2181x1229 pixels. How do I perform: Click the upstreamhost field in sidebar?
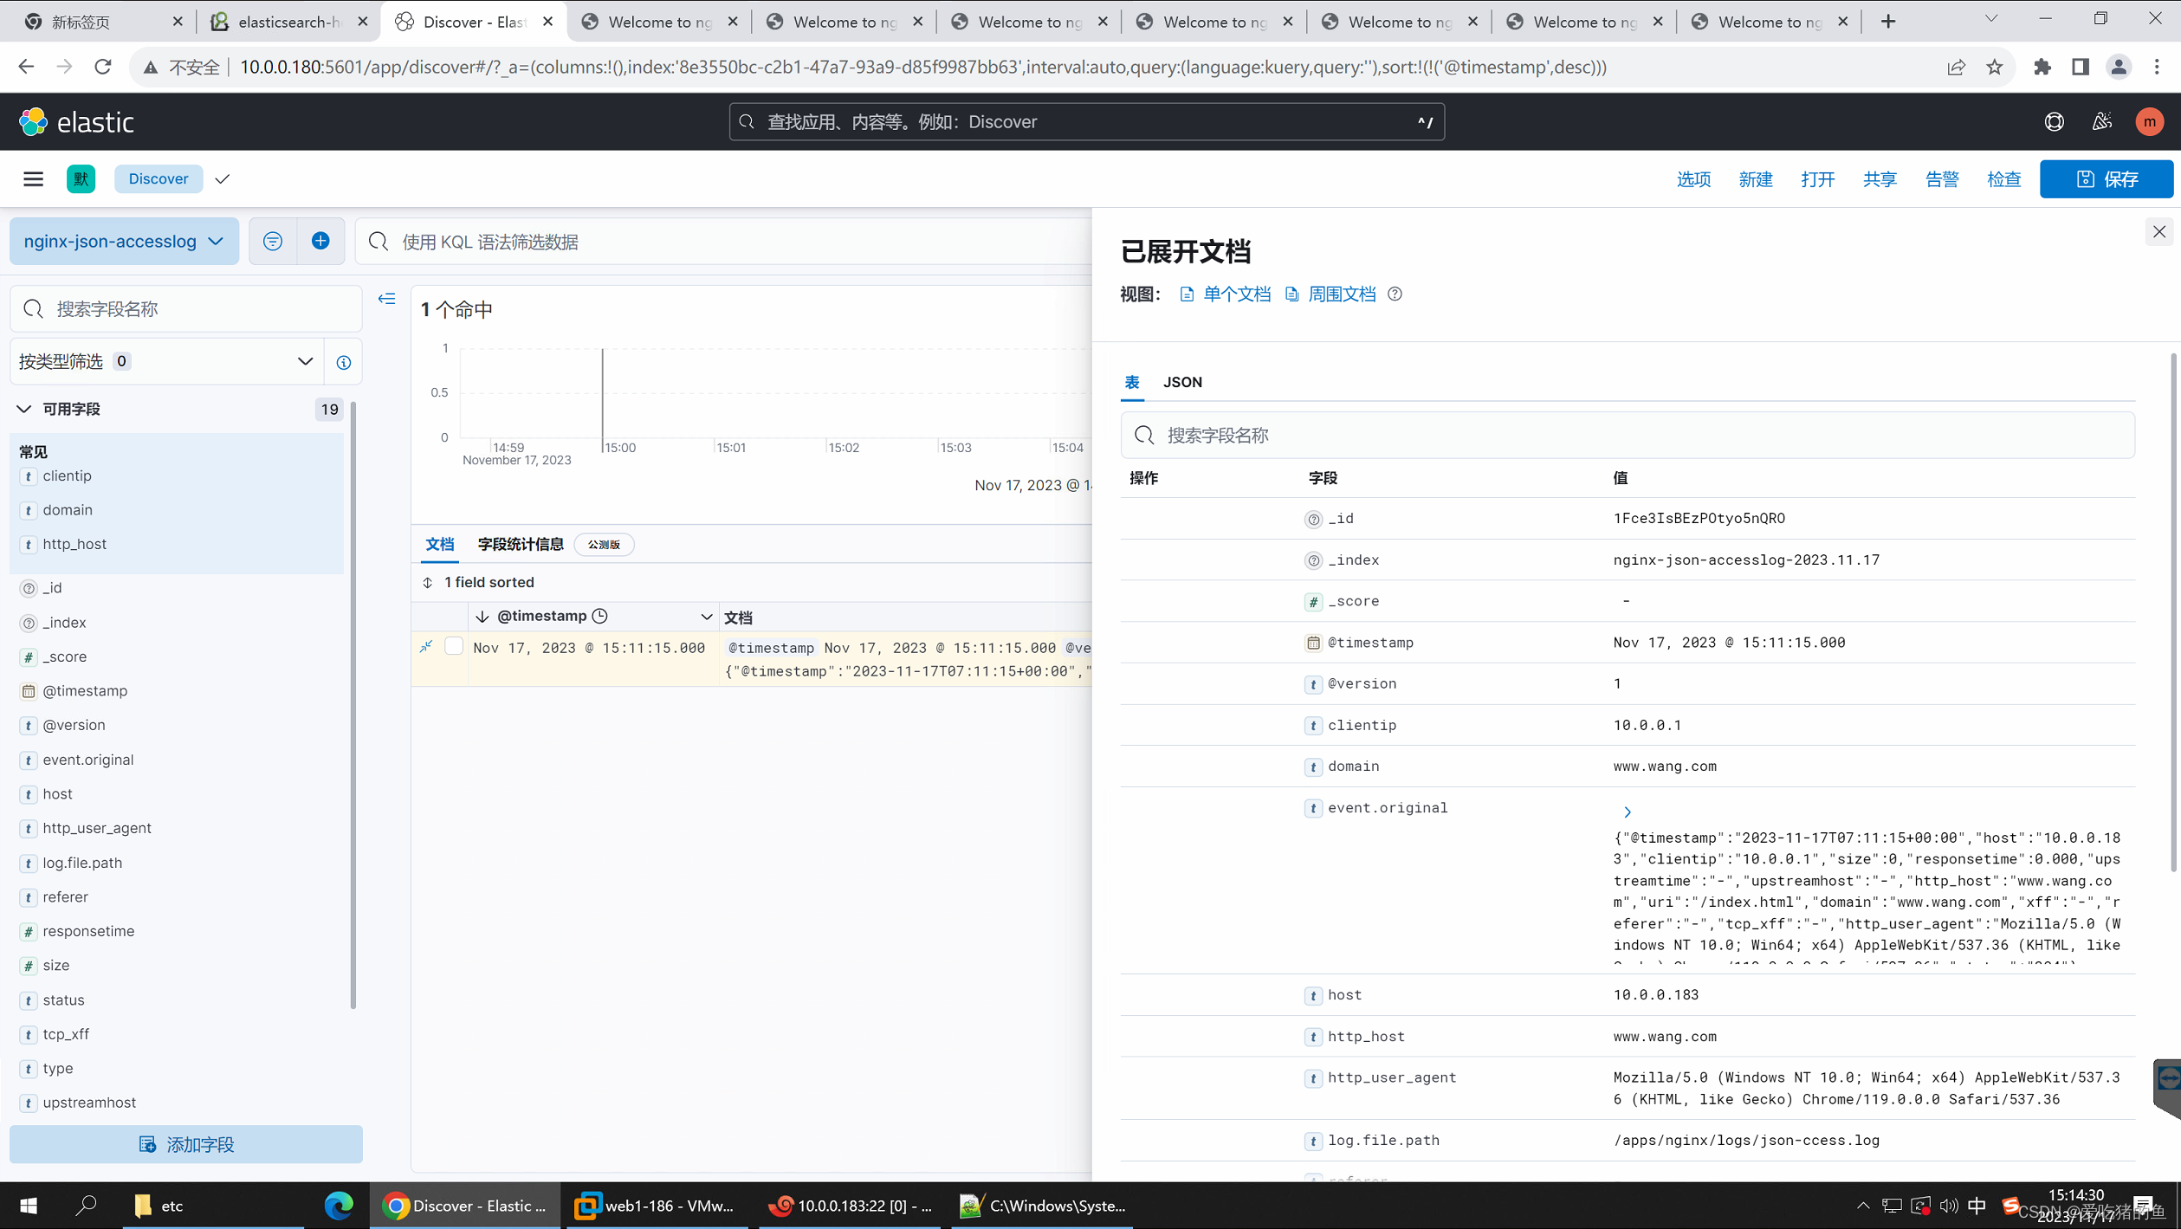coord(89,1103)
